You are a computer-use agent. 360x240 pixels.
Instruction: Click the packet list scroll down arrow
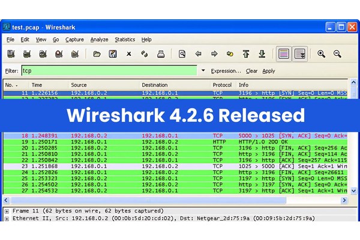[x=353, y=191]
